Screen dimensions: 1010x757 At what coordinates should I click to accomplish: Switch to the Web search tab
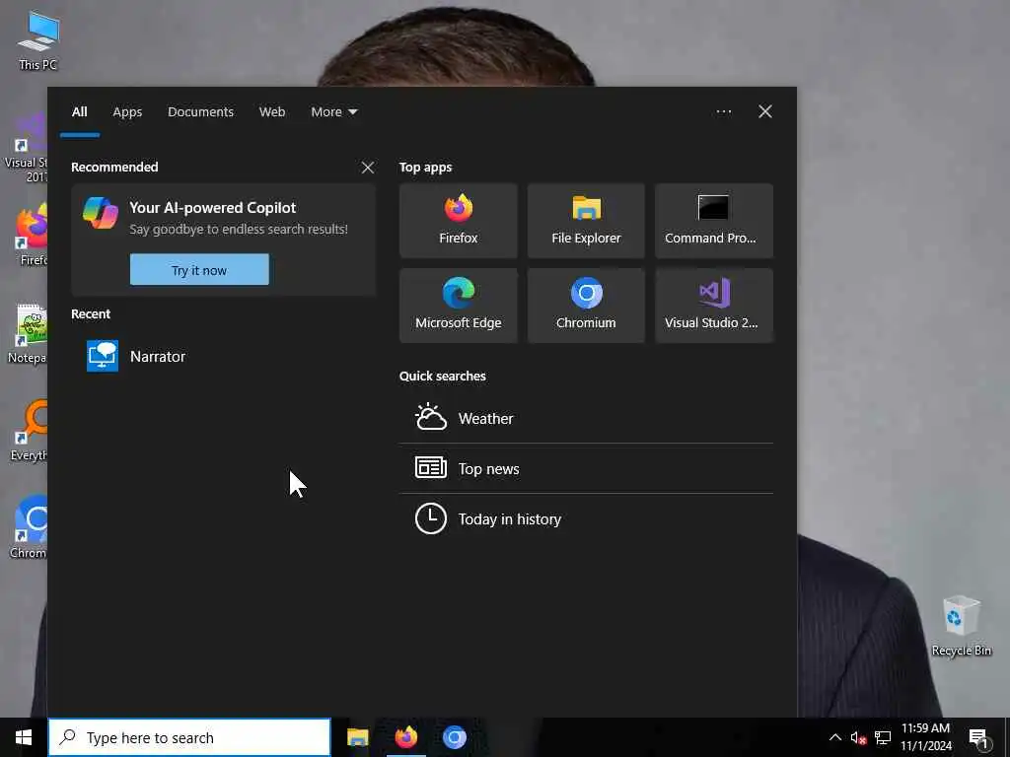click(272, 112)
